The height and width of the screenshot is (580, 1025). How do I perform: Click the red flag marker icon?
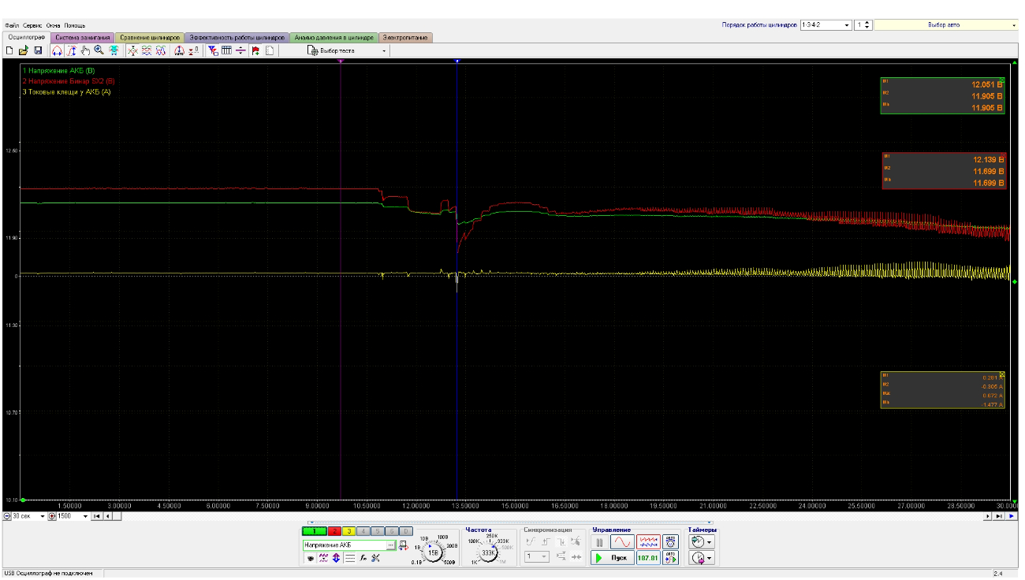pos(255,50)
